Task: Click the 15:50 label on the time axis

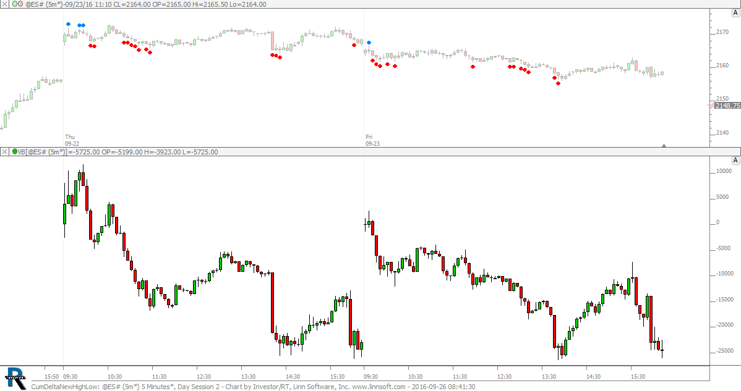Action: tap(53, 376)
